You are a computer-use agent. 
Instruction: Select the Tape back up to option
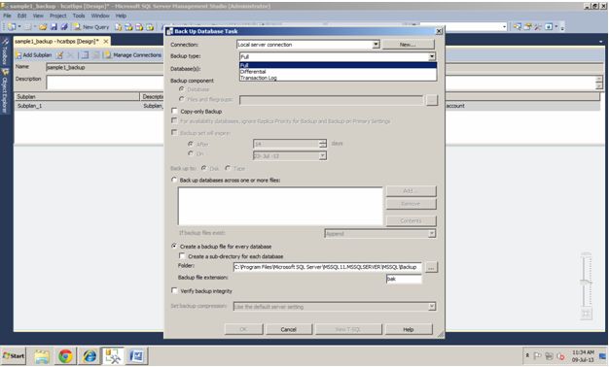228,168
